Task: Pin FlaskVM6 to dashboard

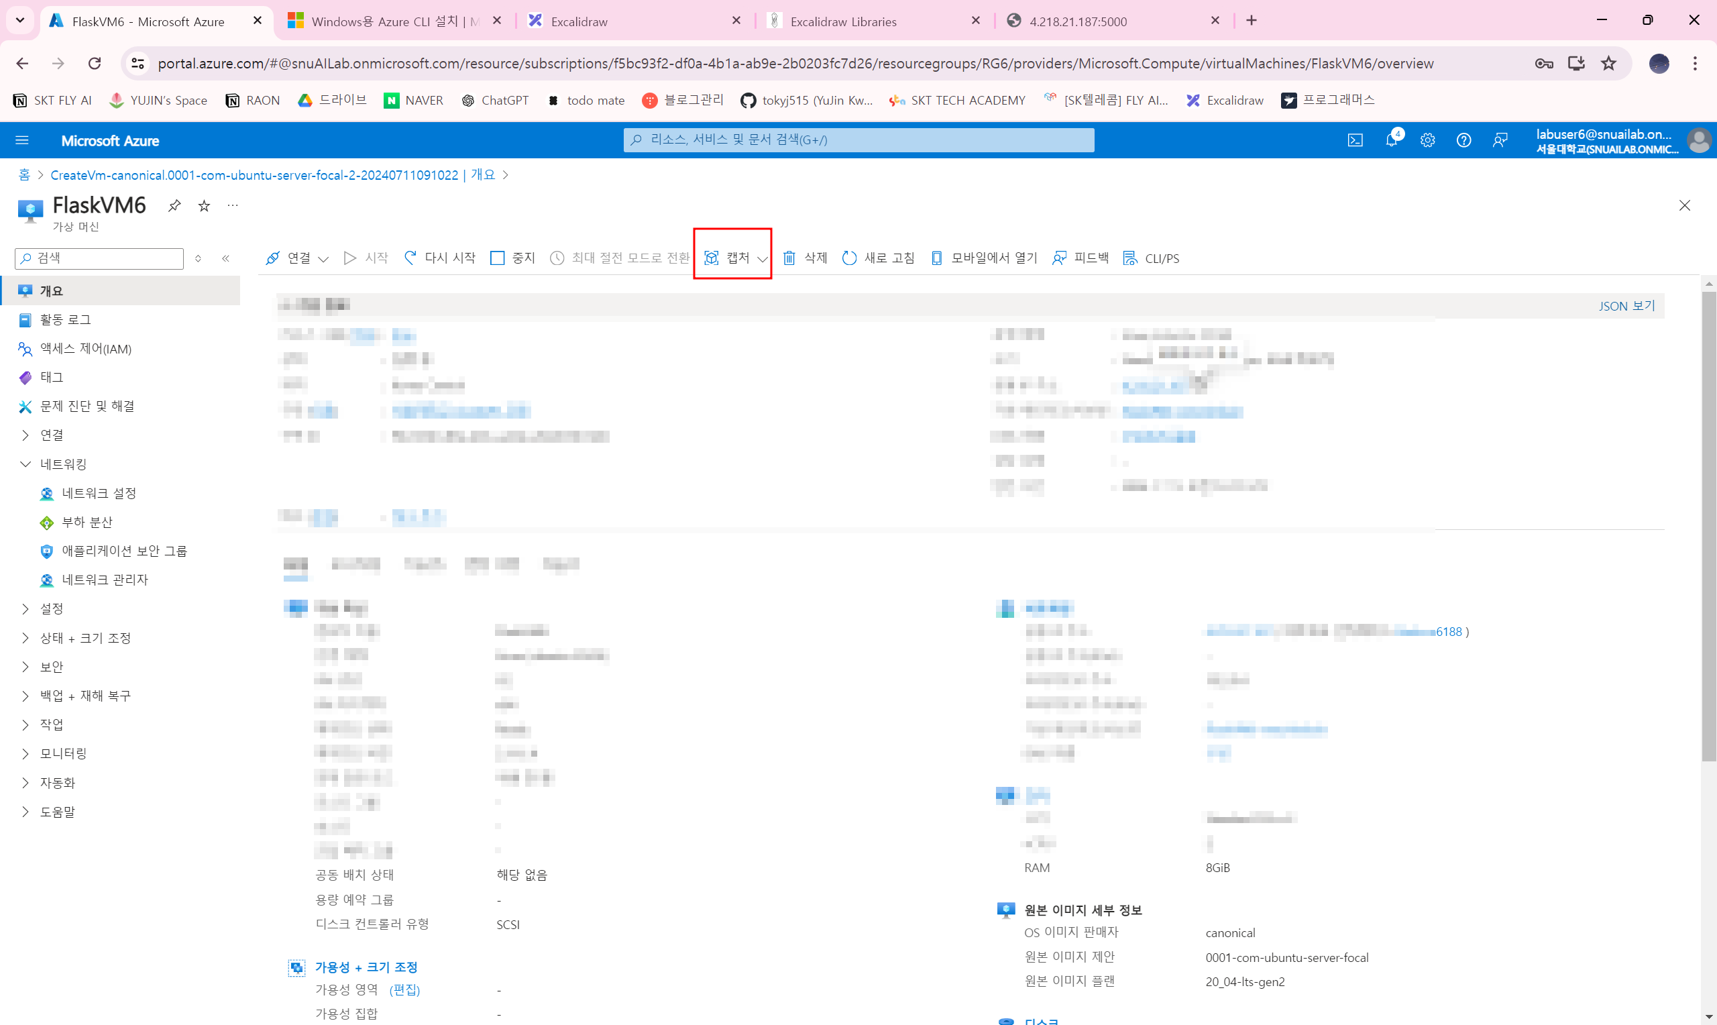Action: click(x=174, y=206)
